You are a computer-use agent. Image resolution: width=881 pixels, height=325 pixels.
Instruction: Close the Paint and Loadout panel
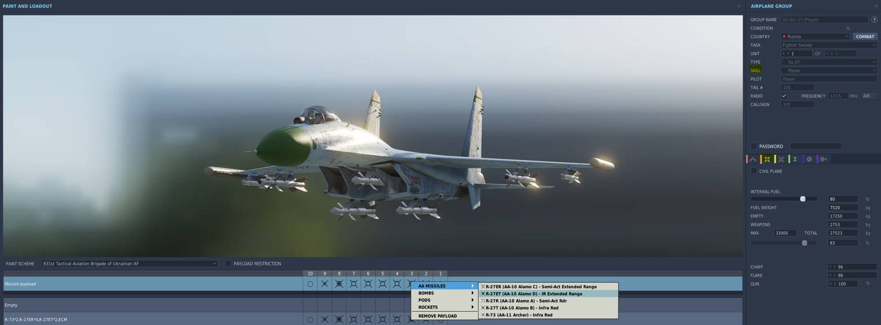click(x=738, y=6)
